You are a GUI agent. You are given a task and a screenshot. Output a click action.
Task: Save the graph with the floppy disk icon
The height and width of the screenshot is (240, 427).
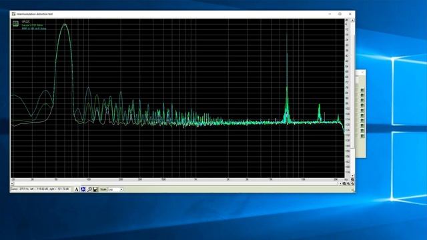point(95,189)
